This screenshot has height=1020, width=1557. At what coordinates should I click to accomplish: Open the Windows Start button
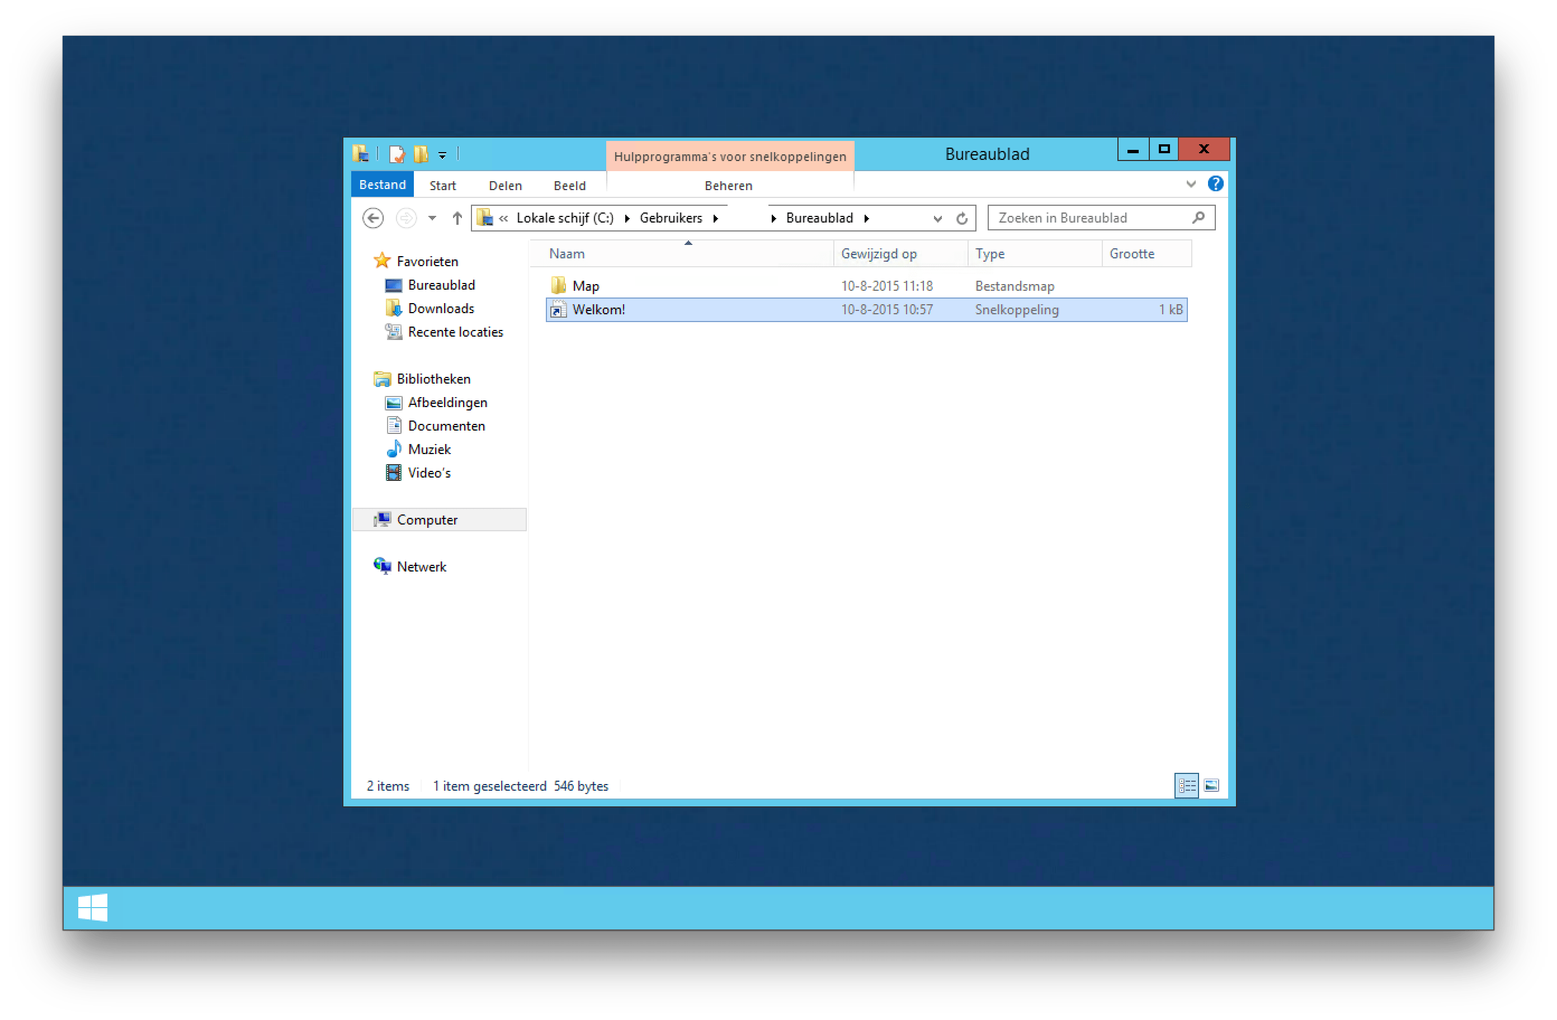pyautogui.click(x=92, y=908)
